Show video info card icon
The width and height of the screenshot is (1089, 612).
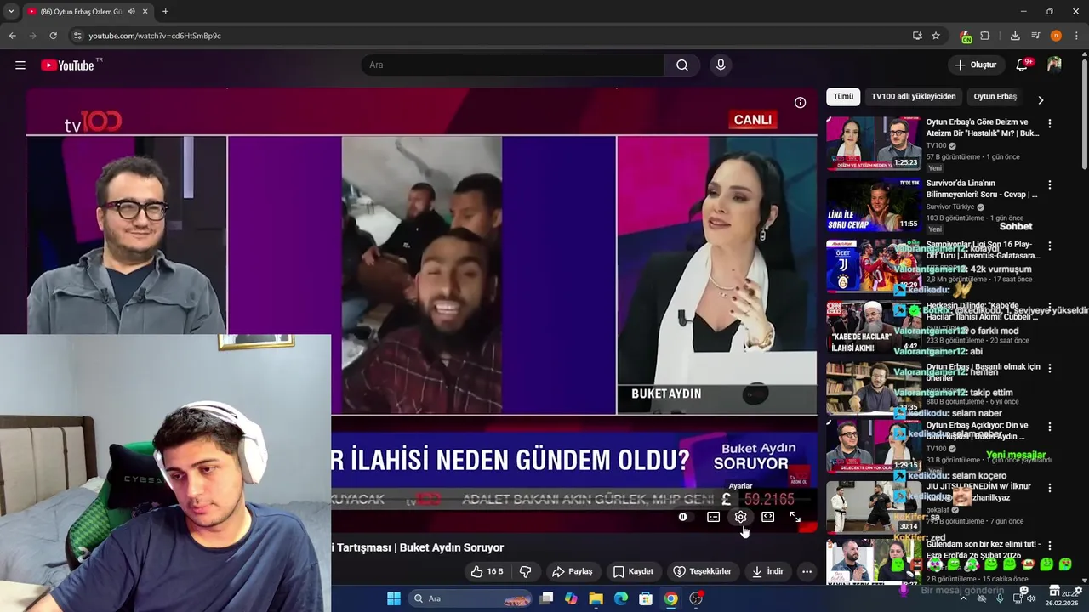point(800,103)
